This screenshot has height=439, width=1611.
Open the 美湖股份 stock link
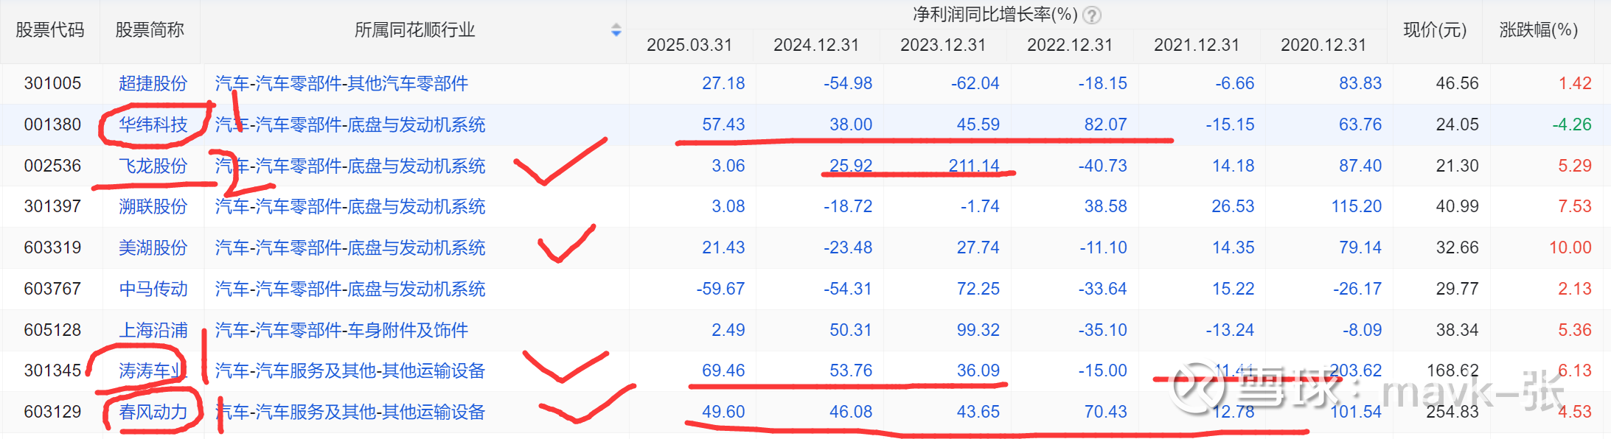pos(153,247)
